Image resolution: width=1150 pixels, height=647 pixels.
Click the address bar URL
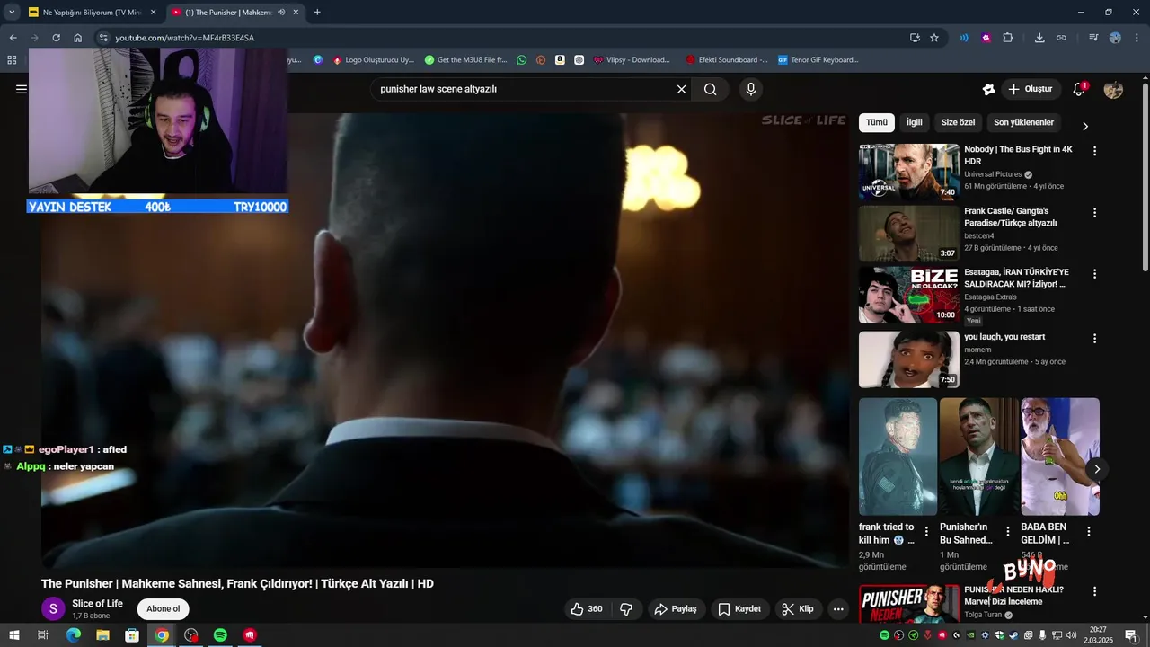pos(184,38)
